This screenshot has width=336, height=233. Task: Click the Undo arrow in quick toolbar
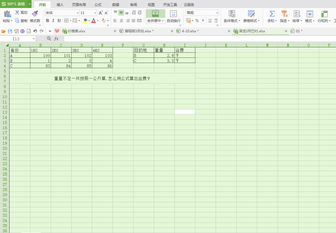pyautogui.click(x=35, y=31)
